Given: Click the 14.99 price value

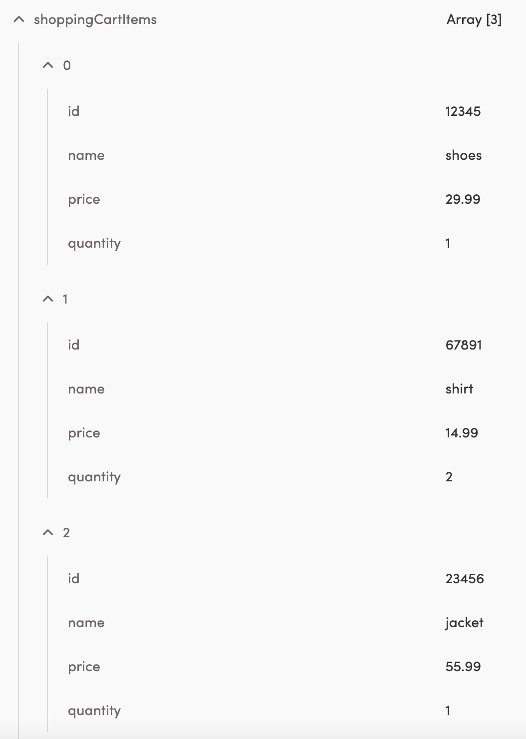Looking at the screenshot, I should click(x=461, y=433).
